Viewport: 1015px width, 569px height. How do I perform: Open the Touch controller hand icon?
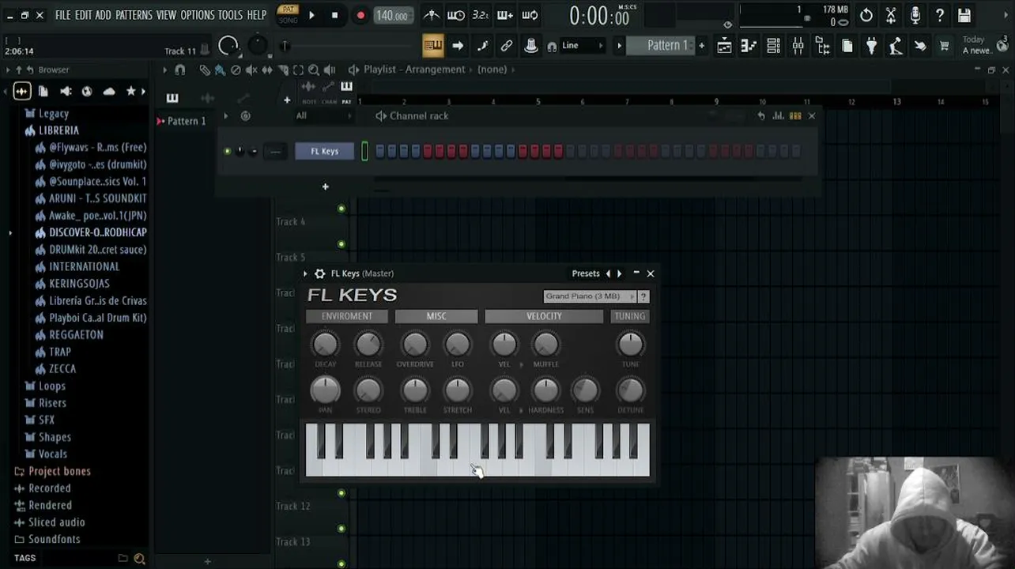(x=920, y=46)
